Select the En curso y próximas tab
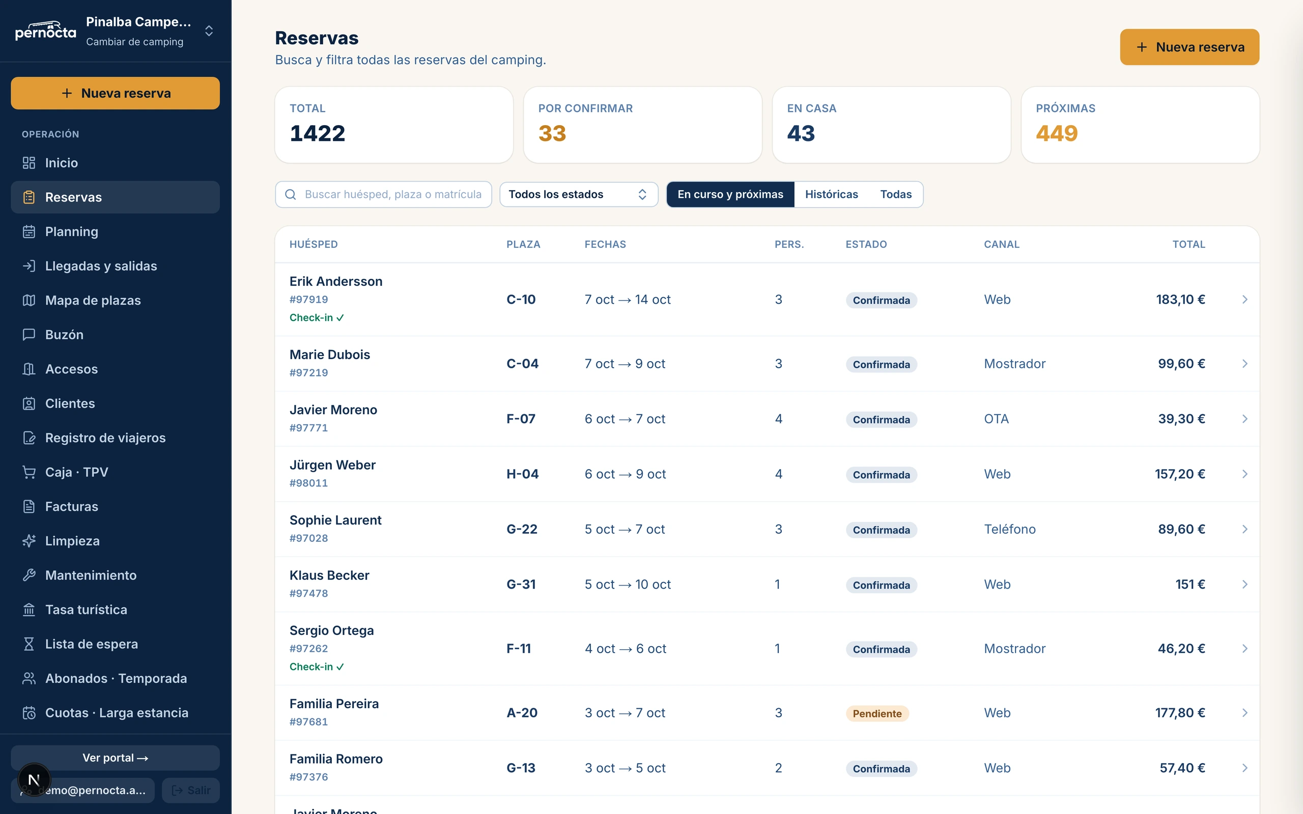Viewport: 1303px width, 814px height. point(730,194)
